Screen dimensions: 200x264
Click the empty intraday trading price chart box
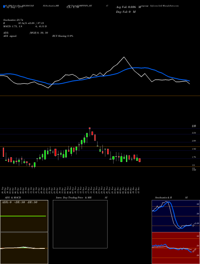click(x=80, y=224)
